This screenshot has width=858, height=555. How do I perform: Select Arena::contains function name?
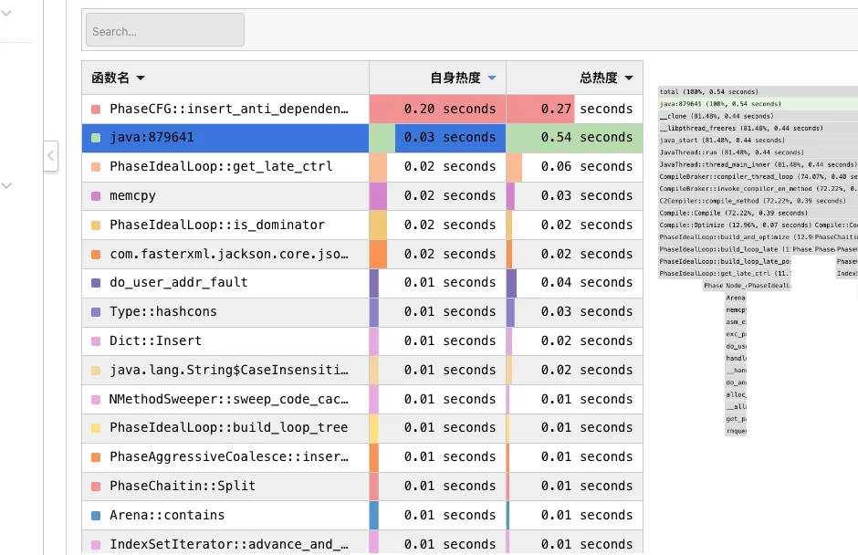pos(167,515)
